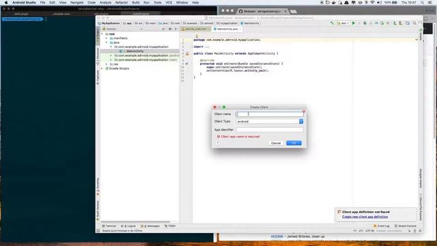Open the TODO tool window

tap(170, 226)
